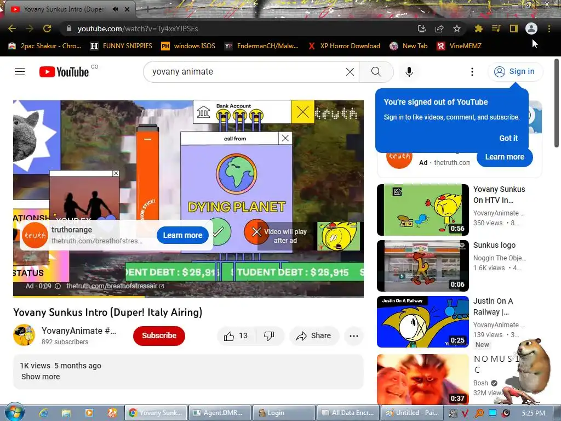Viewport: 561px width, 421px height.
Task: Click the ad progress bar
Action: (x=188, y=297)
